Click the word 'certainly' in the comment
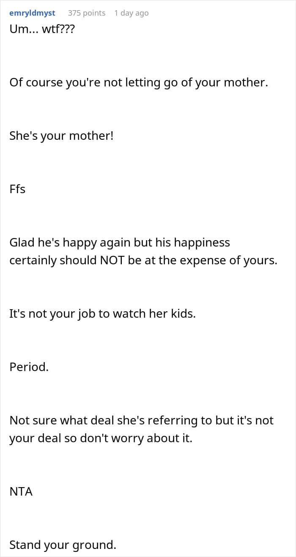296x557 pixels. point(33,261)
